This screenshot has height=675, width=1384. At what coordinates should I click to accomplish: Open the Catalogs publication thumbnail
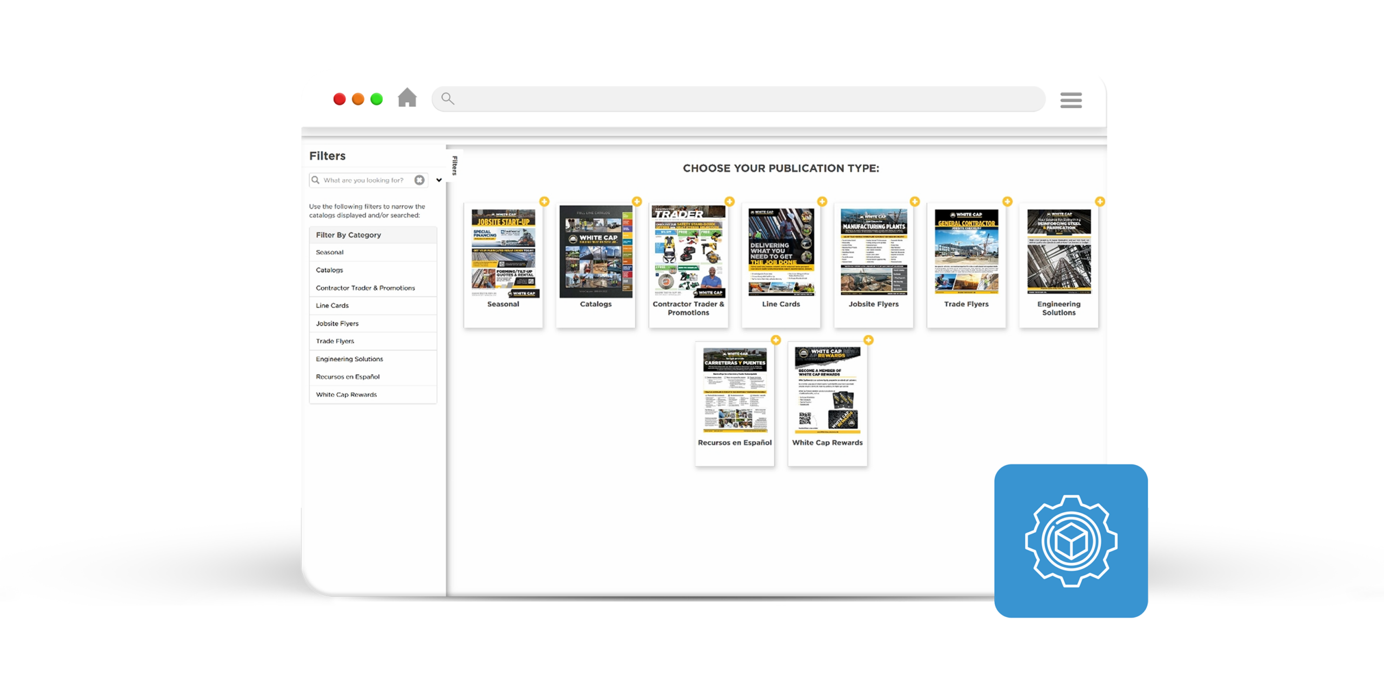[x=596, y=252]
